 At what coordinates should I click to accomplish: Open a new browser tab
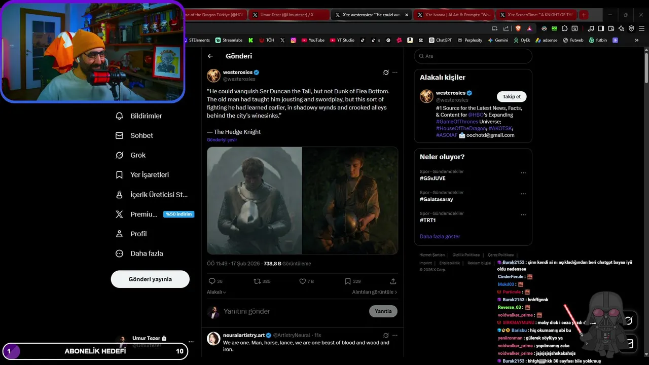[x=584, y=15]
